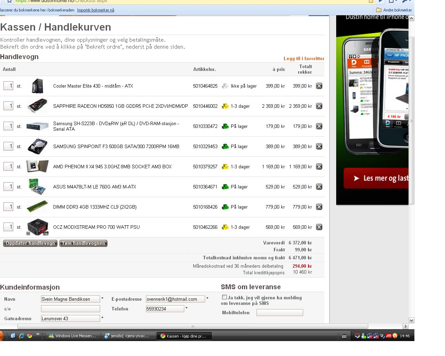Remove AMD PHENOM II X4 from cart
445x356 pixels.
click(319, 167)
